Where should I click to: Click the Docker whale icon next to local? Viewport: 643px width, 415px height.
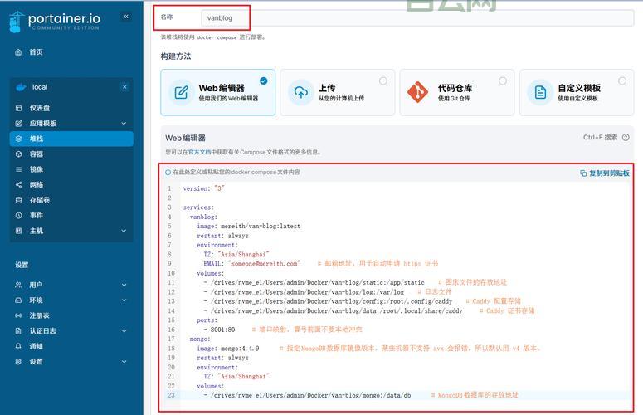pyautogui.click(x=21, y=87)
